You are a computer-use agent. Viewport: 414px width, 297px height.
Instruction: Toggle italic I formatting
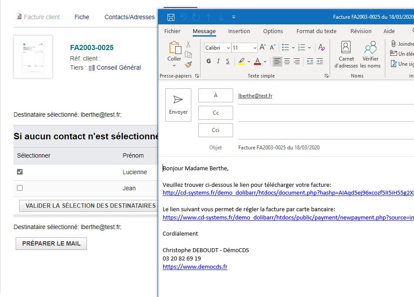click(x=218, y=61)
